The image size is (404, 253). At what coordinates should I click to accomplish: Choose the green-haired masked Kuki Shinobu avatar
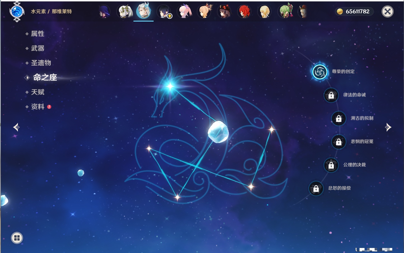pos(285,11)
